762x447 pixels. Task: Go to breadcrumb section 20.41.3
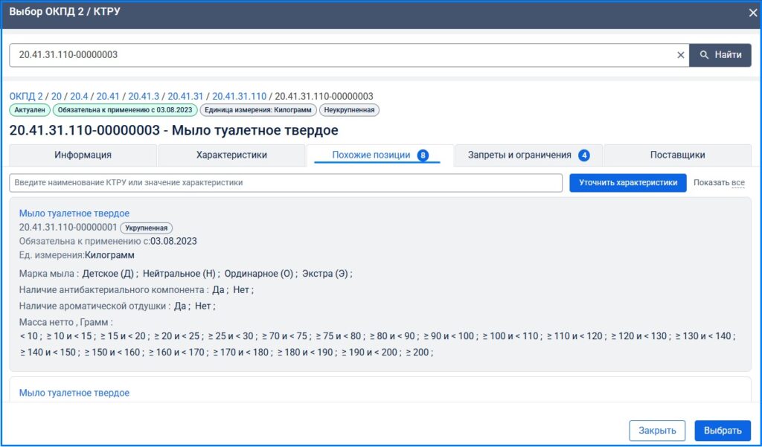point(144,96)
